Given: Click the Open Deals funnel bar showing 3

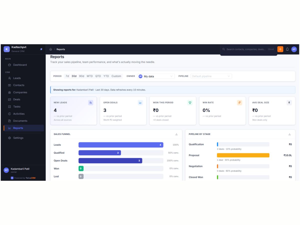Looking at the screenshot, I should pos(110,161).
